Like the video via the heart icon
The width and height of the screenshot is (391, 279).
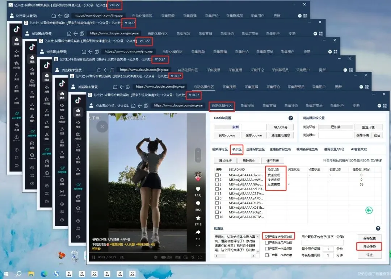pos(198,190)
